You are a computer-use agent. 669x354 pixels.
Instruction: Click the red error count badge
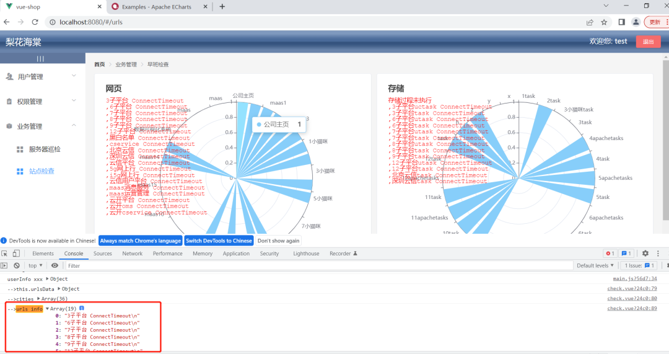point(610,253)
